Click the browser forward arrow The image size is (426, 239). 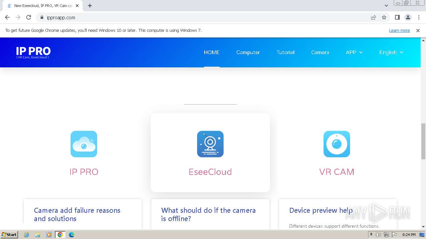click(x=18, y=18)
